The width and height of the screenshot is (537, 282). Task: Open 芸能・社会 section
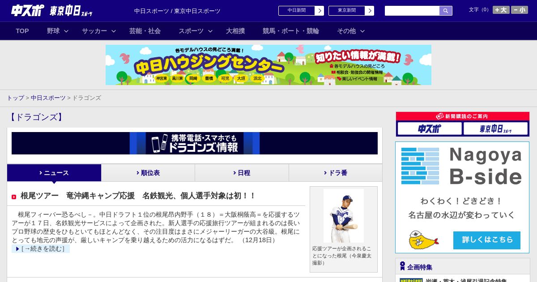[x=145, y=31]
